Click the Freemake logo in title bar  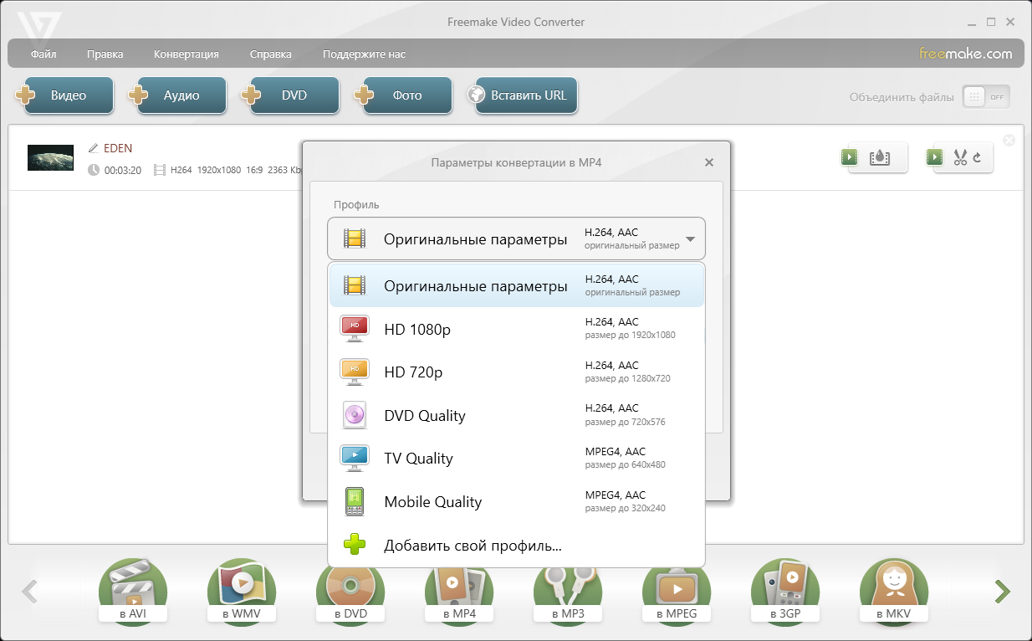(x=38, y=26)
